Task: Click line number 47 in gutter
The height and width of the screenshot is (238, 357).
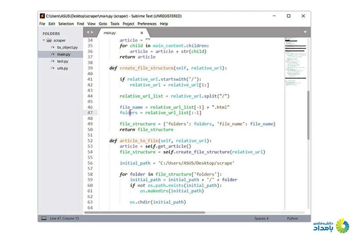Action: pos(90,113)
